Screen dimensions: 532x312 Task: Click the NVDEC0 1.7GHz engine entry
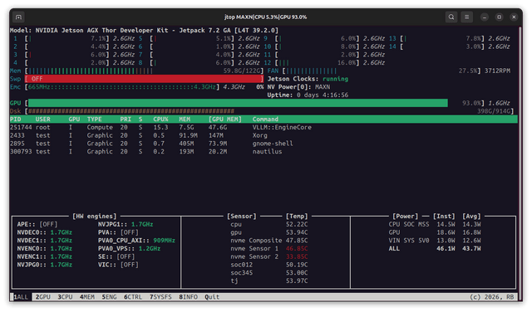tap(44, 232)
